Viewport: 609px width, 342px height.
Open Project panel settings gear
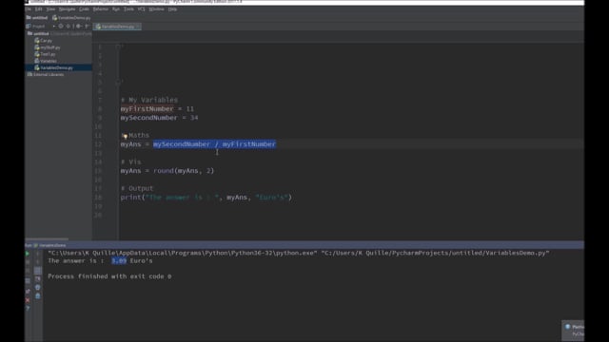pyautogui.click(x=78, y=27)
